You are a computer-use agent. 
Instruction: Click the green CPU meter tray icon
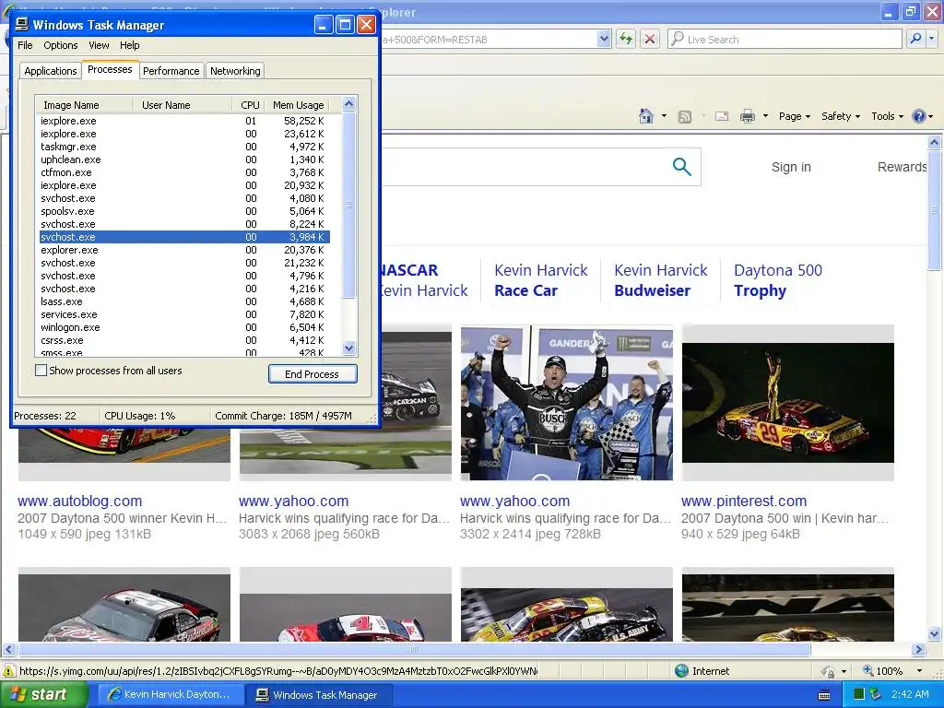coord(859,695)
